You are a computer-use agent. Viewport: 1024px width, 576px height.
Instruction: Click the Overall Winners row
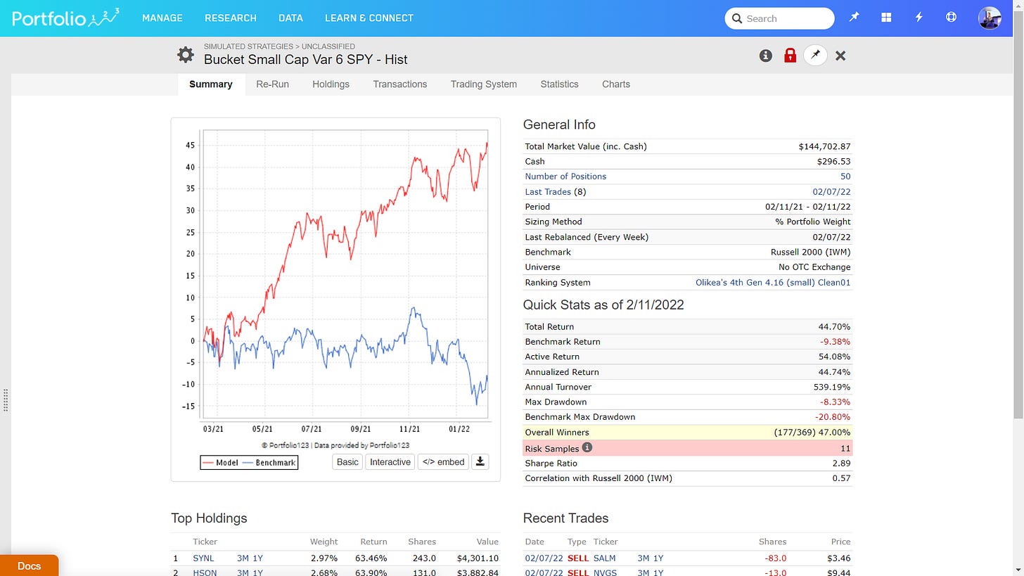click(688, 433)
